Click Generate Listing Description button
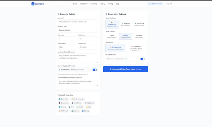The width and height of the screenshot is (212, 127). [x=126, y=69]
